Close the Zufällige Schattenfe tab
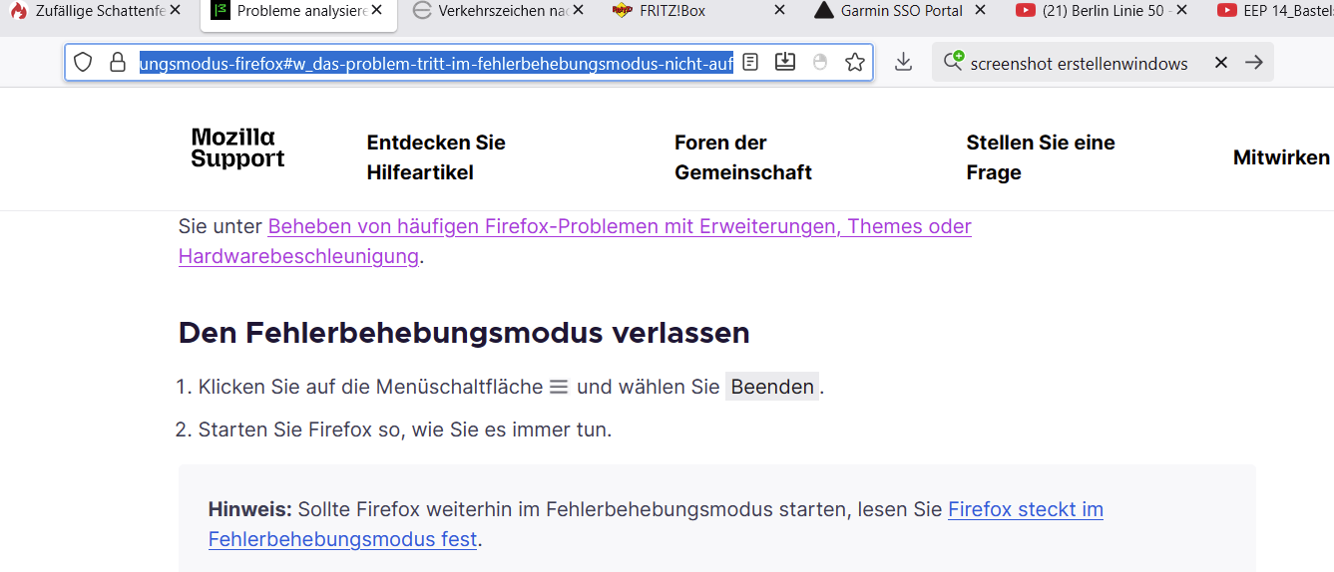1334x572 pixels. coord(176,10)
